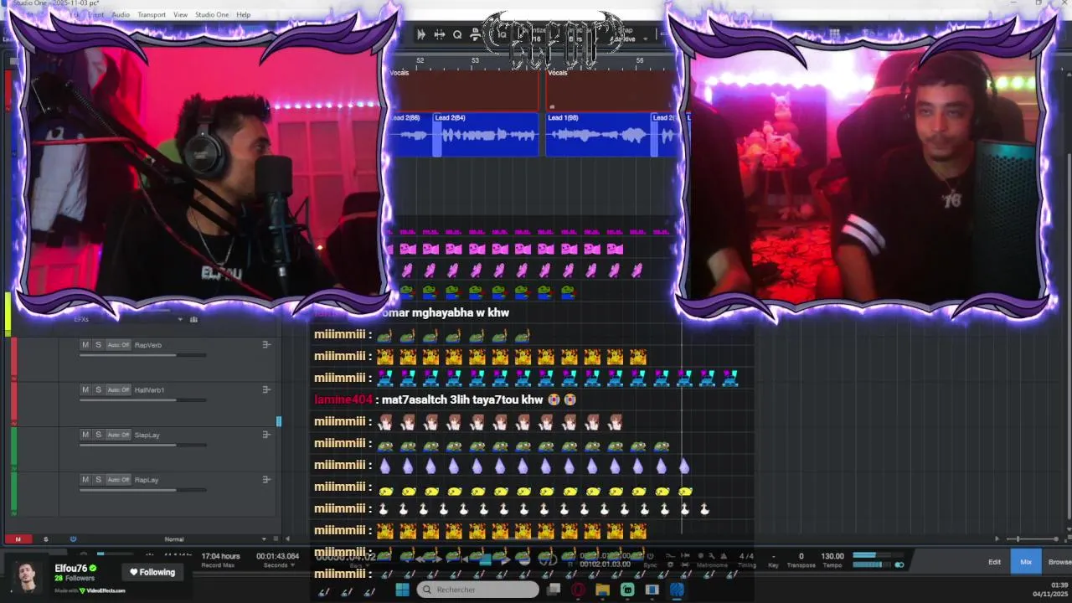Select the Lead 2(86) audio clip

pos(410,134)
